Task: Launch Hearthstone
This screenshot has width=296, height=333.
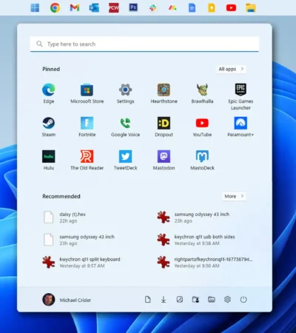Action: pos(164,93)
